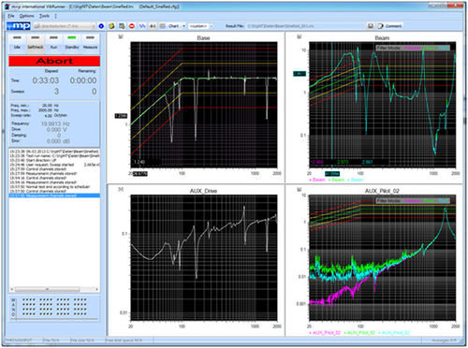Switch to Standby mode
The image size is (468, 348).
[x=72, y=43]
